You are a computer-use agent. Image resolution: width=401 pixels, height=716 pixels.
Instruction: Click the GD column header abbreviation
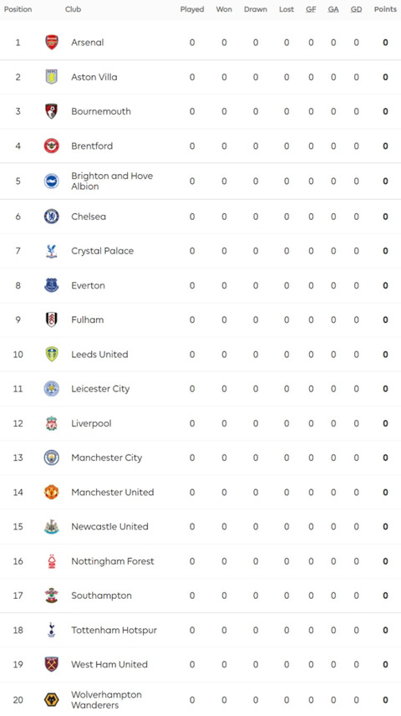pos(356,9)
